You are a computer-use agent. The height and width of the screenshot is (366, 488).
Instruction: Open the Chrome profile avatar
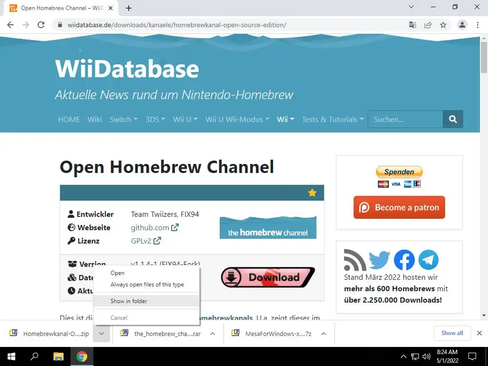462,25
